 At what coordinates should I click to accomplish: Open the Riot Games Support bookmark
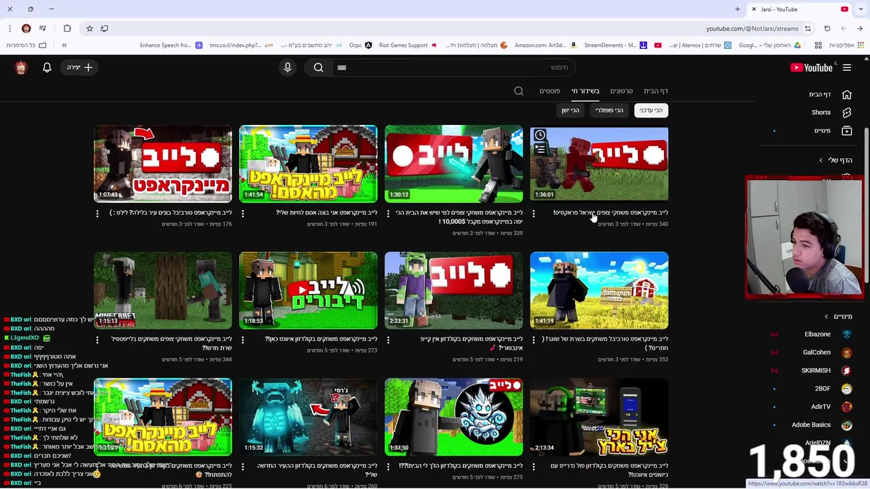coord(408,46)
